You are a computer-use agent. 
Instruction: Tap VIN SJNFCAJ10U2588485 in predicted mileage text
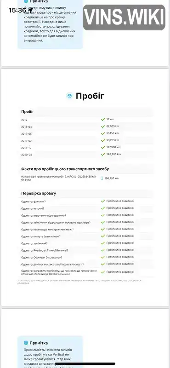click(x=78, y=176)
